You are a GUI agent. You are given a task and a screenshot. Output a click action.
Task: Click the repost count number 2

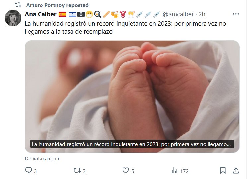[x=84, y=171]
